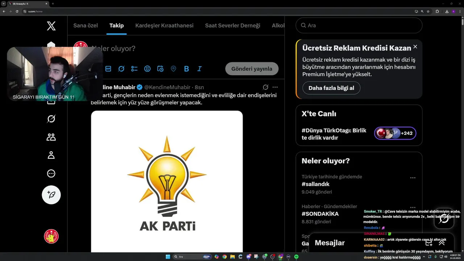Compose new message in Mesajlar bar
This screenshot has height=261, width=464.
pos(429,243)
